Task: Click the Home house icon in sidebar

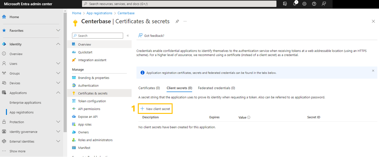Action: [x=4, y=17]
